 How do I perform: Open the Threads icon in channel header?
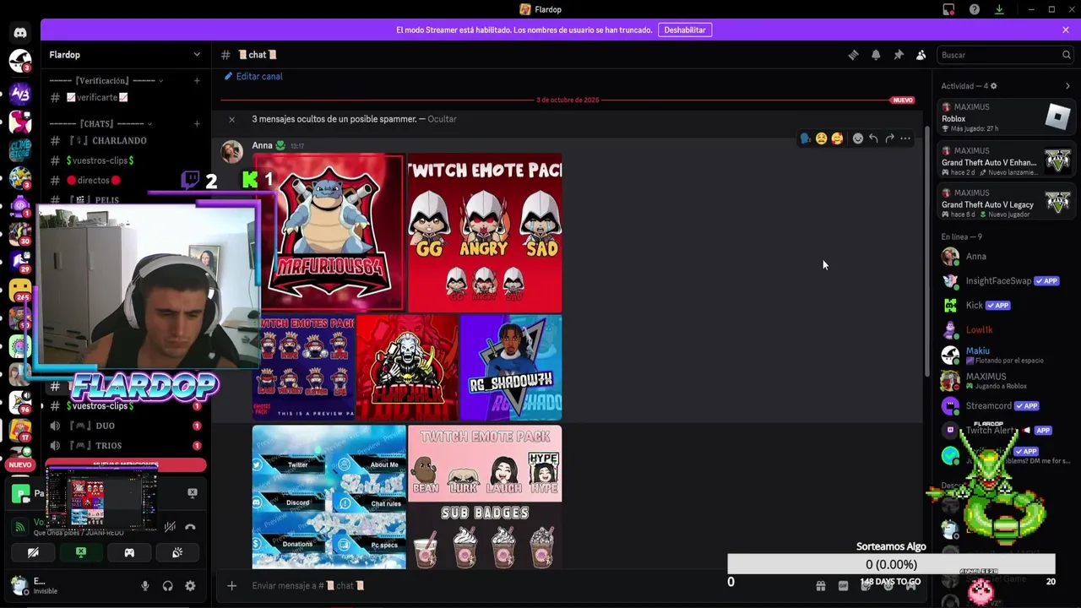click(853, 55)
